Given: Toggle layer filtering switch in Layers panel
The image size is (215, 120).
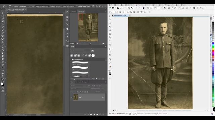Looking at the screenshot, I should click(106, 85).
